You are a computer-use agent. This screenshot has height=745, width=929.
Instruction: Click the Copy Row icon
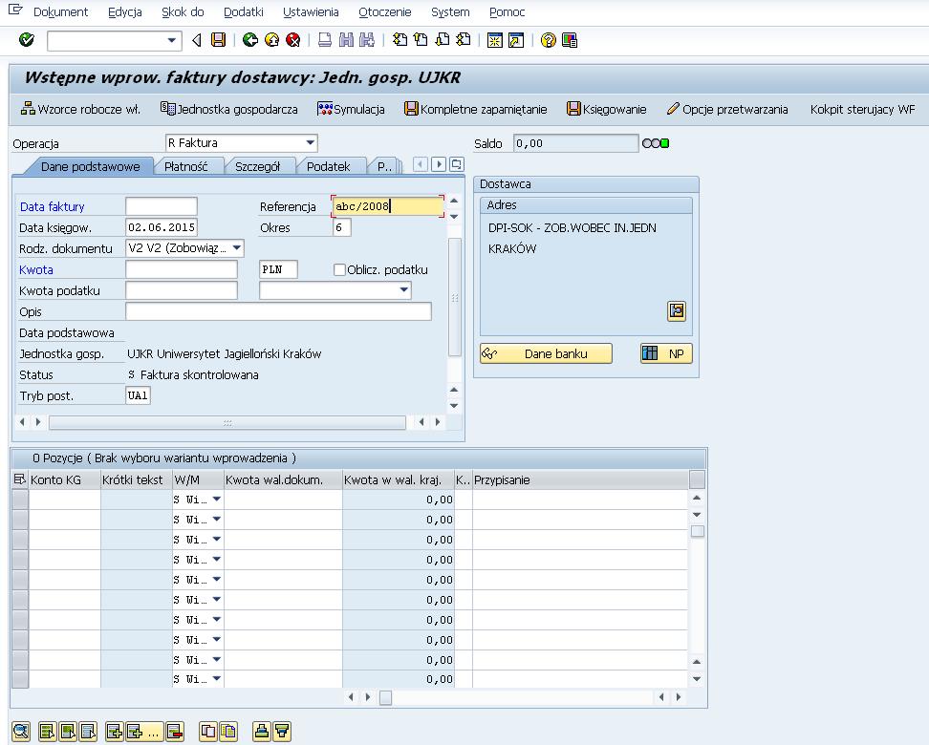click(208, 732)
